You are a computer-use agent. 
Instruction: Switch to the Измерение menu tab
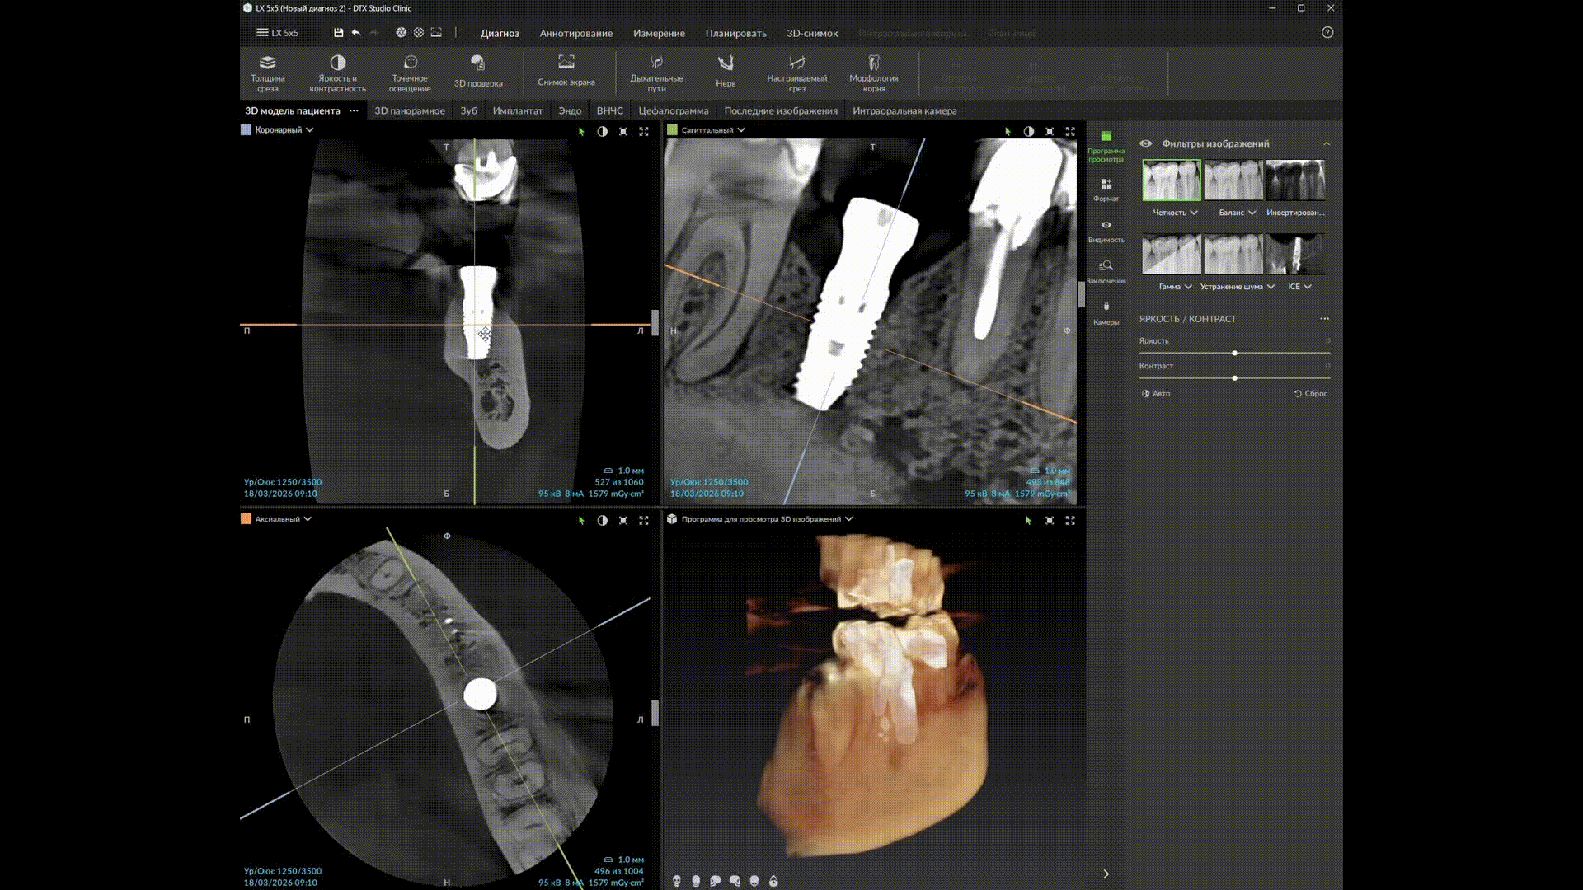pos(659,33)
